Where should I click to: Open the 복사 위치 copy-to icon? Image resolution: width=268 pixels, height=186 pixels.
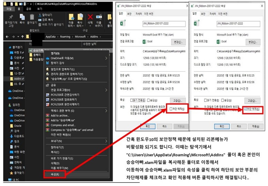click(x=80, y=17)
